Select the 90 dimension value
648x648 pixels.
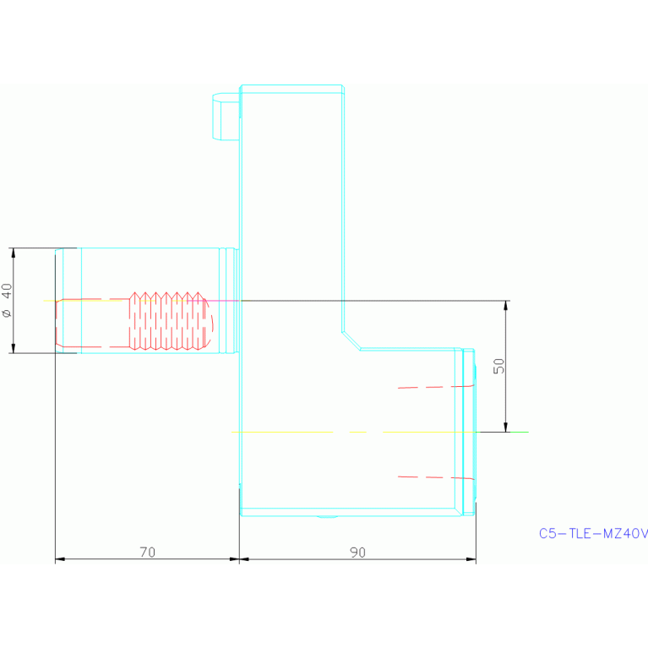pos(357,553)
